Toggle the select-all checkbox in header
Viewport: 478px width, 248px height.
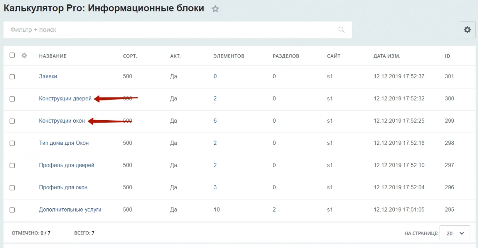pyautogui.click(x=12, y=56)
